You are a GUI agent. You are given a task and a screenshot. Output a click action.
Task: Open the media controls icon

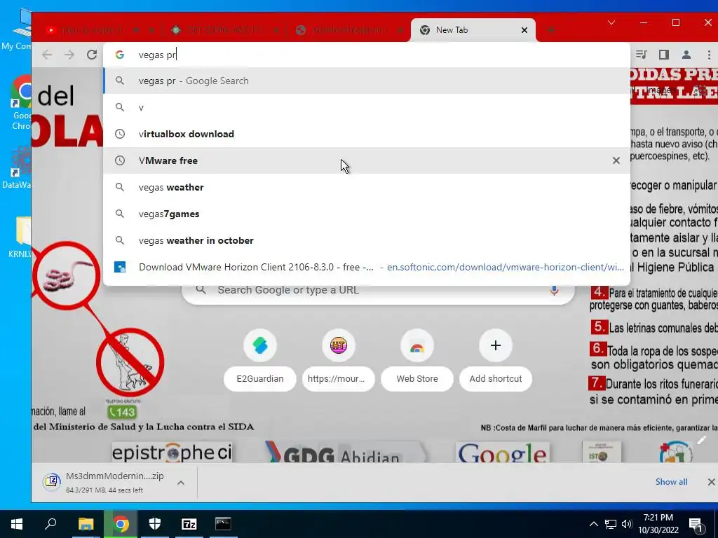pos(642,55)
